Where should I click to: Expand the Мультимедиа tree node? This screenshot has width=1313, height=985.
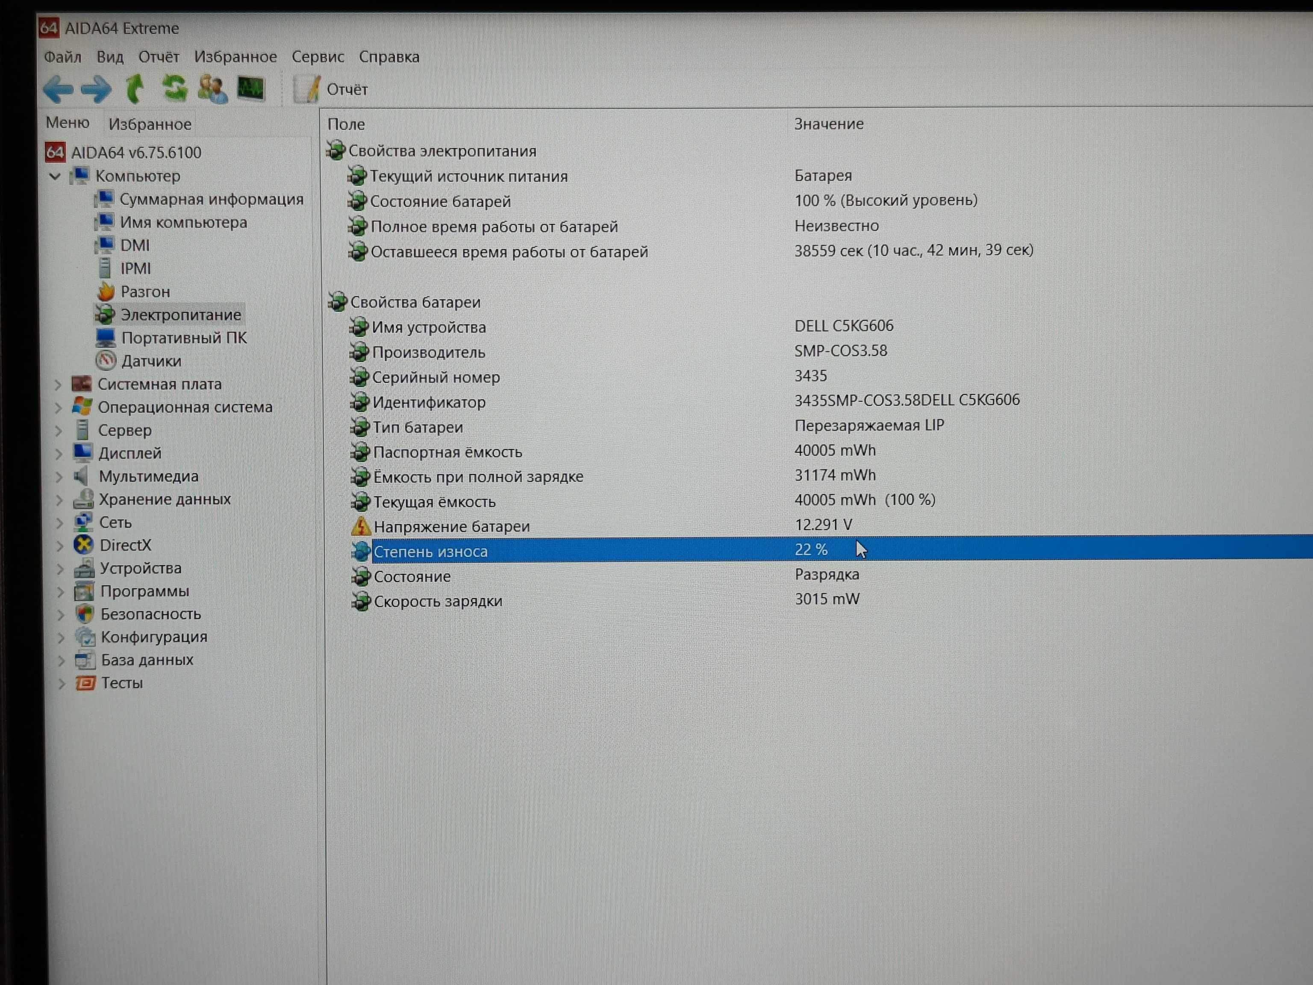(x=59, y=477)
